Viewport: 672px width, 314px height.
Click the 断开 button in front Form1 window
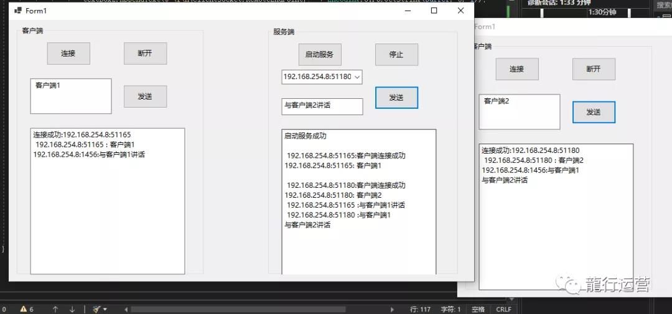tap(145, 53)
